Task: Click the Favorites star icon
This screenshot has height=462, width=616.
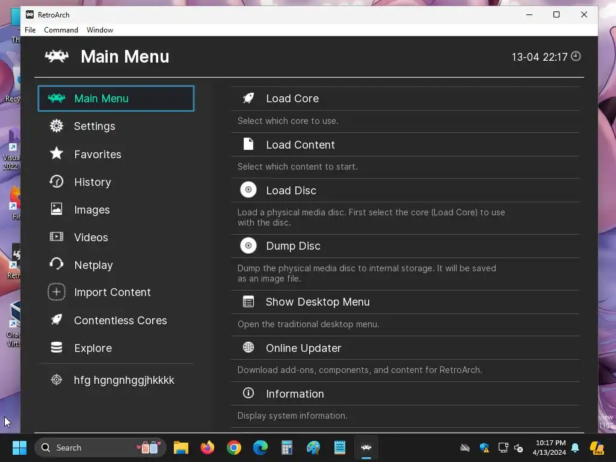Action: pyautogui.click(x=57, y=153)
